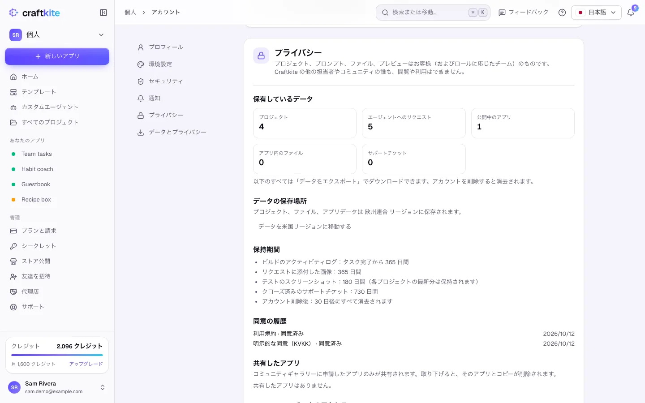
Task: Click the support lifebuoy icon
Action: (13, 307)
